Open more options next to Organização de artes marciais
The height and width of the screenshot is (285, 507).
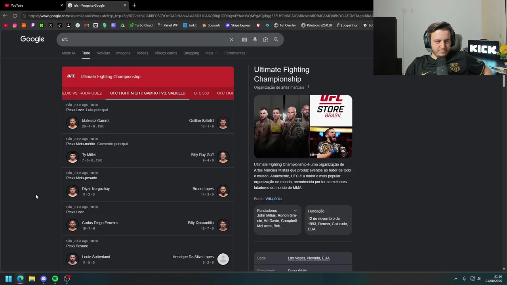(308, 87)
